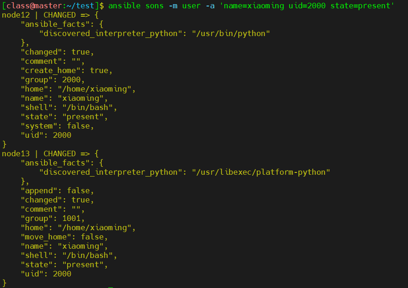The width and height of the screenshot is (408, 288).
Task: Click the node12 CHANGED result header
Action: [50, 15]
